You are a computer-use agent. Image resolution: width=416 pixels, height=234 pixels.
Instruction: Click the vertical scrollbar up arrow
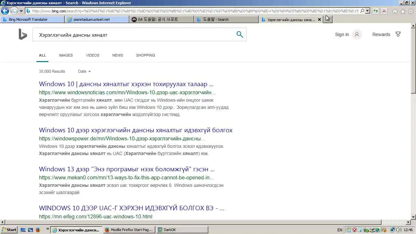click(x=413, y=26)
